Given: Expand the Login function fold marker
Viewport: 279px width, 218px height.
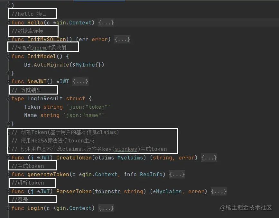Looking at the screenshot, I should (x=8, y=208).
